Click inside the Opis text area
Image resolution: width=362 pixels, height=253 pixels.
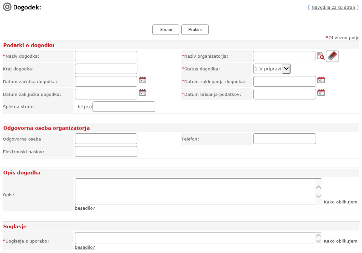coord(195,192)
